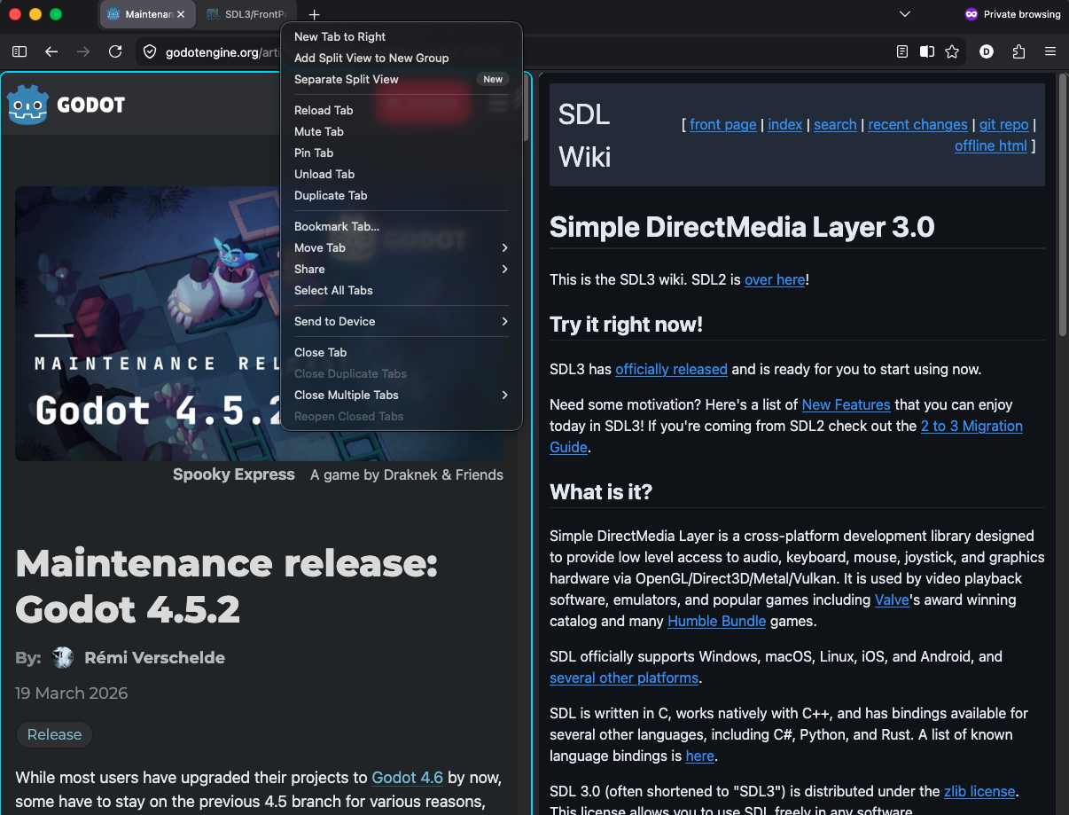Screen dimensions: 1069x815
Task: Go back with the back arrow
Action: point(51,52)
